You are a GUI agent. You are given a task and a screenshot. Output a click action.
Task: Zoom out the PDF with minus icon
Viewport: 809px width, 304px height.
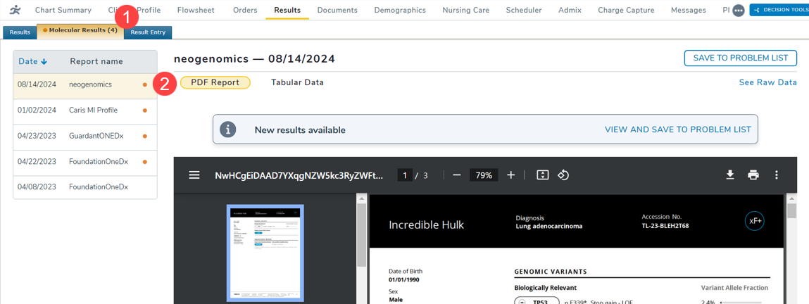pyautogui.click(x=457, y=175)
